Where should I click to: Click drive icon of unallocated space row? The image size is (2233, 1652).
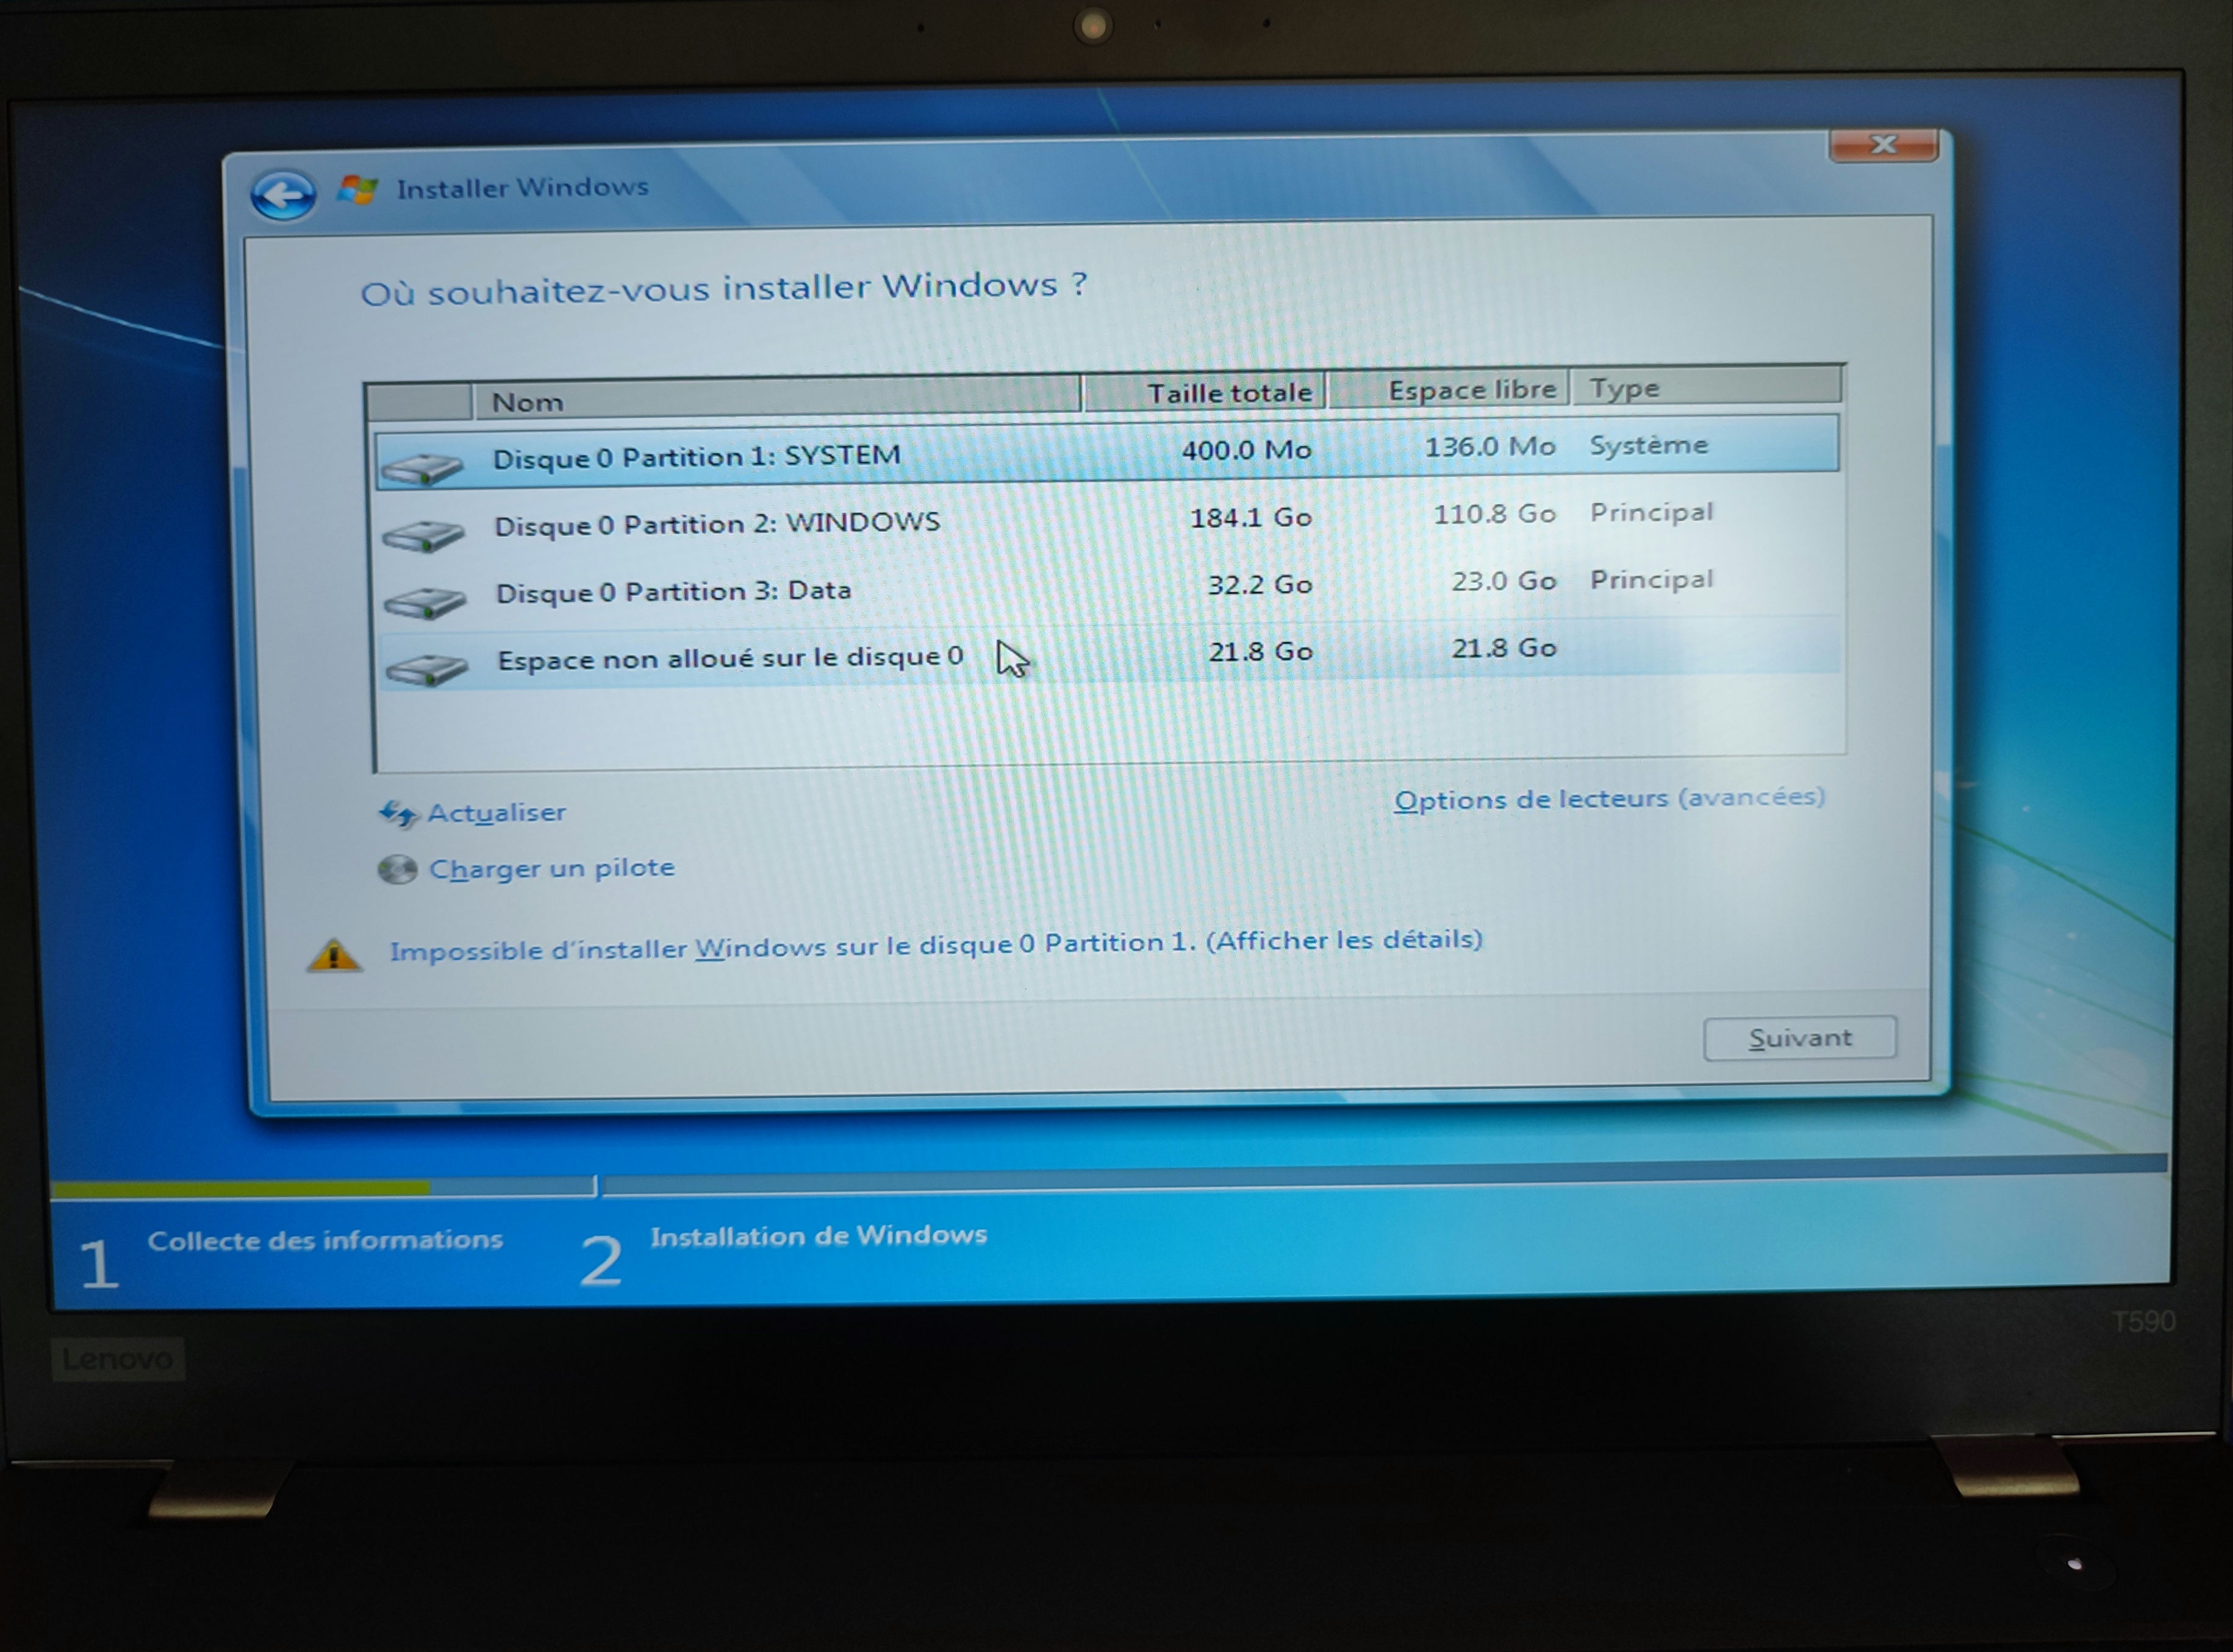[427, 670]
